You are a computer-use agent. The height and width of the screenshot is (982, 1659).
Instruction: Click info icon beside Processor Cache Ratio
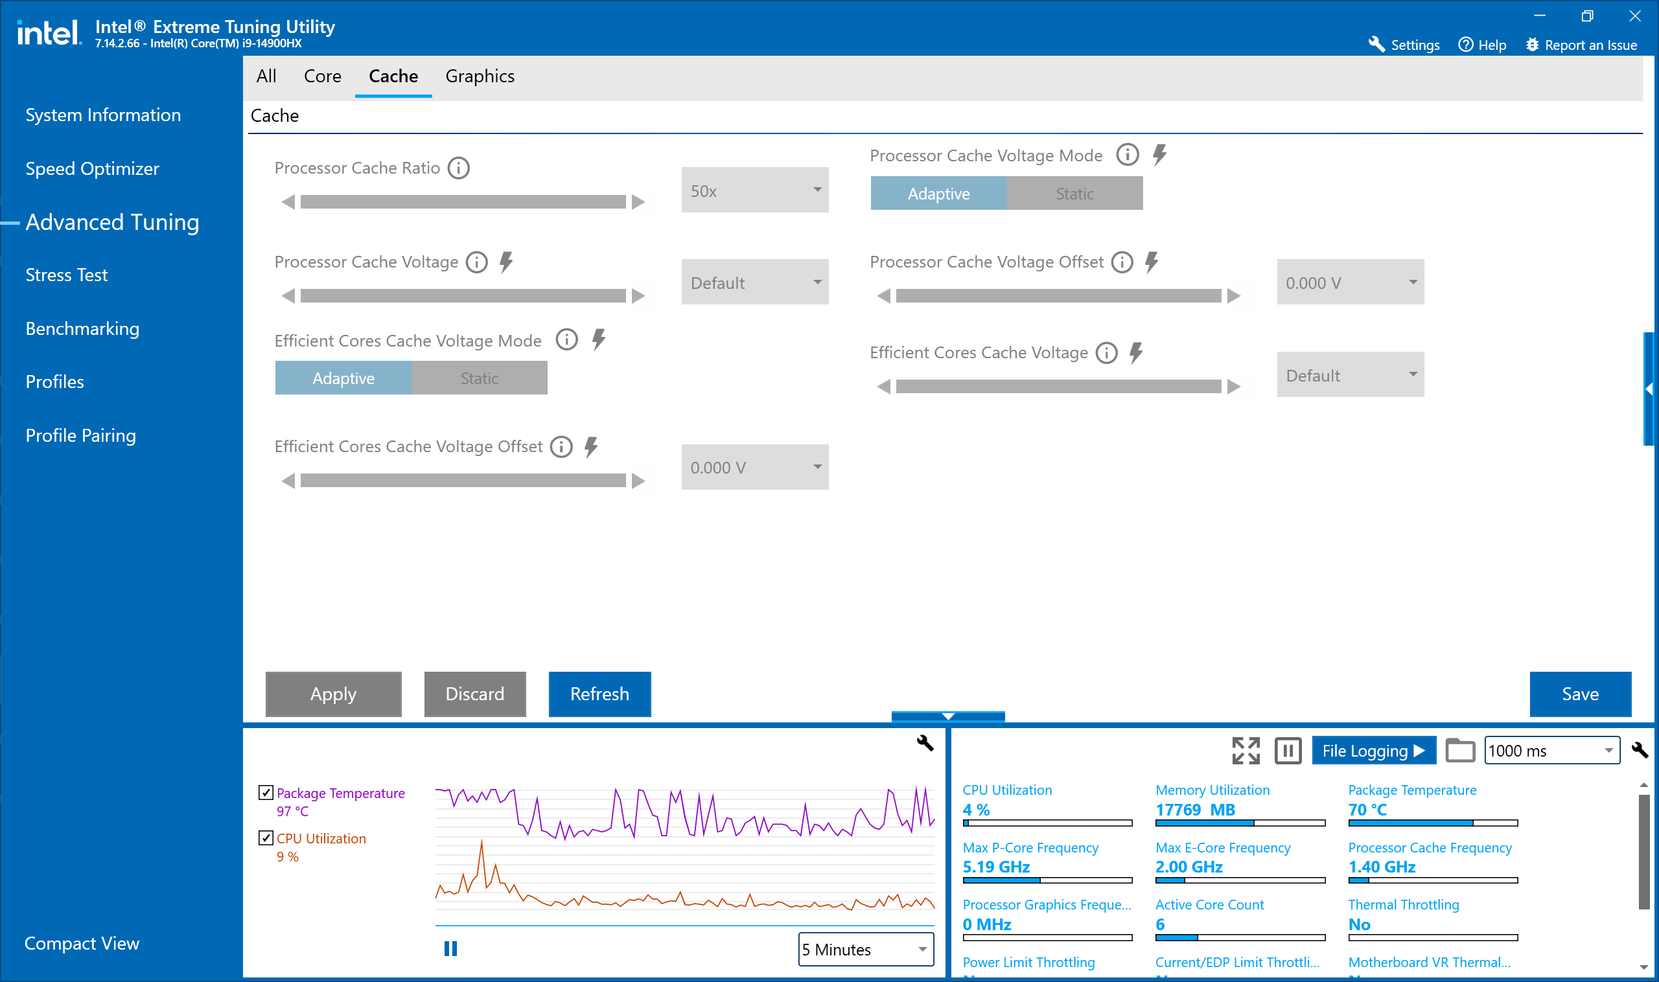click(458, 168)
